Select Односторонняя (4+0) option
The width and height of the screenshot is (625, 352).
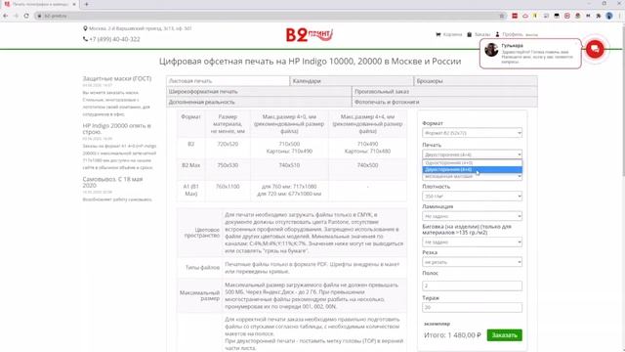pyautogui.click(x=472, y=163)
